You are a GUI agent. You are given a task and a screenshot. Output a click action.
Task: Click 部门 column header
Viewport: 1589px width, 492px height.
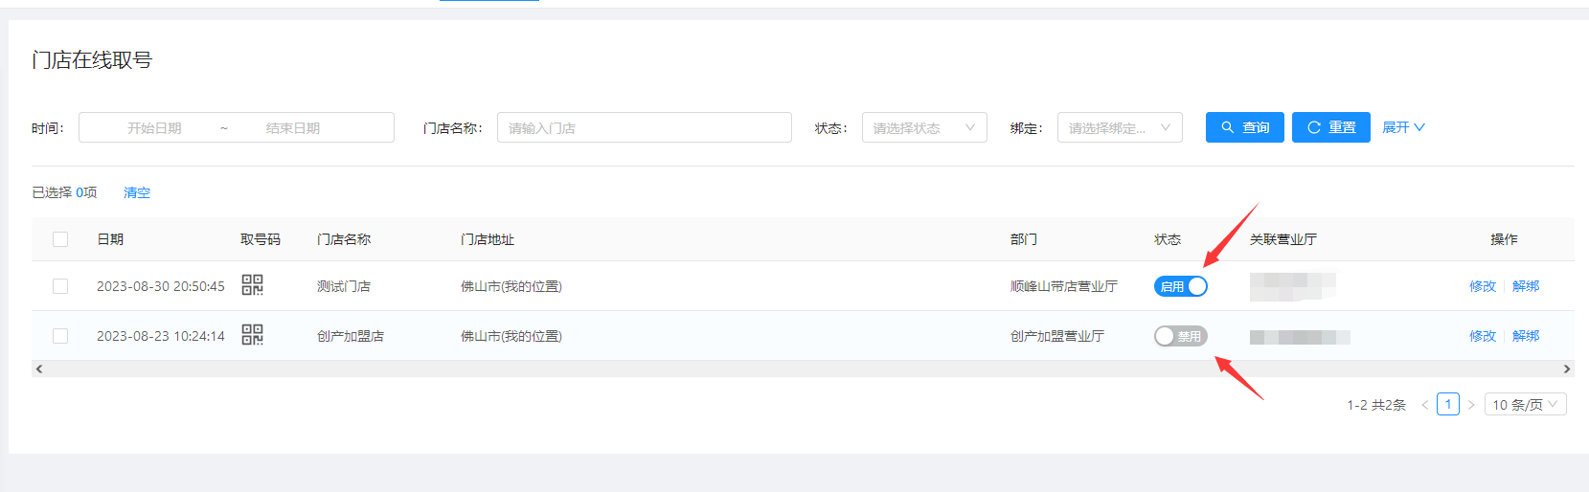(x=1024, y=239)
